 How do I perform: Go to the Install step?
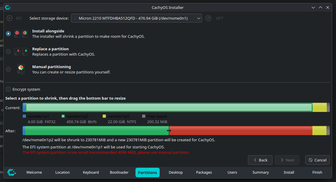[x=289, y=172]
